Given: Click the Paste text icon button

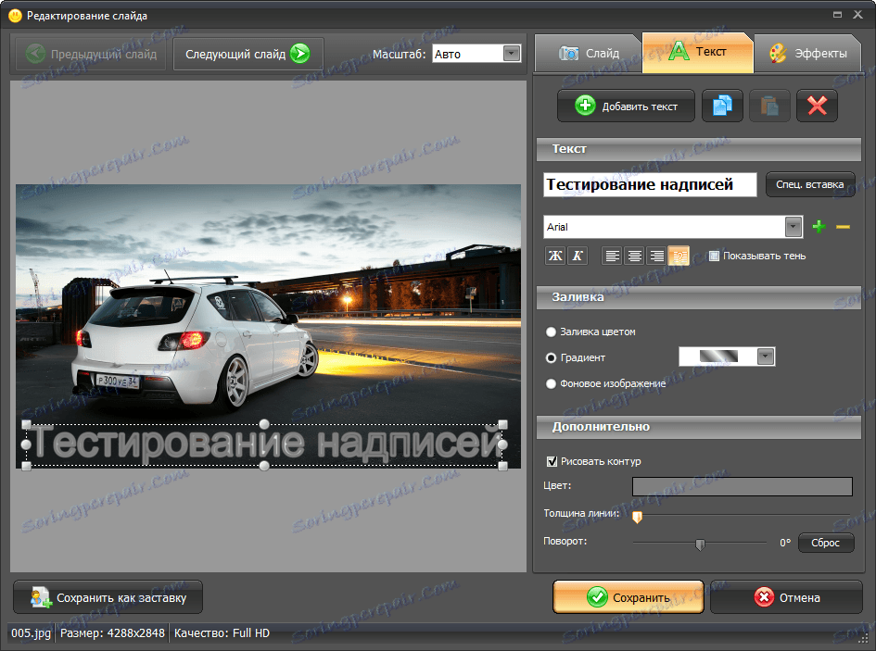Looking at the screenshot, I should (769, 106).
